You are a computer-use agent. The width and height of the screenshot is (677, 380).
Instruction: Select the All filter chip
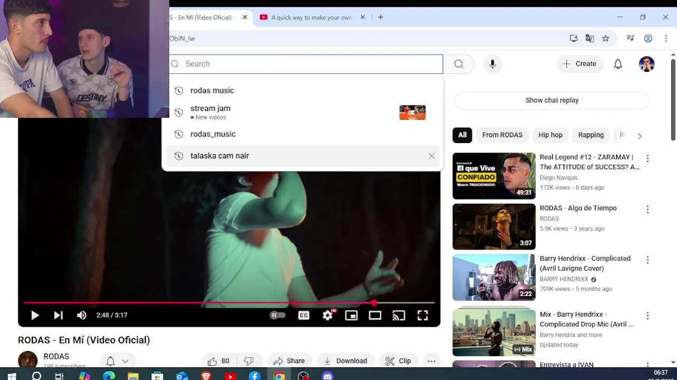point(462,135)
